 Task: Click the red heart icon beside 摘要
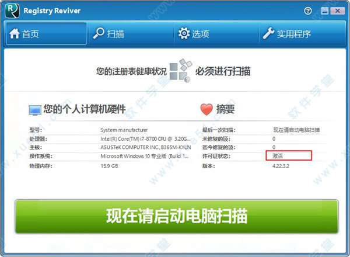click(206, 110)
